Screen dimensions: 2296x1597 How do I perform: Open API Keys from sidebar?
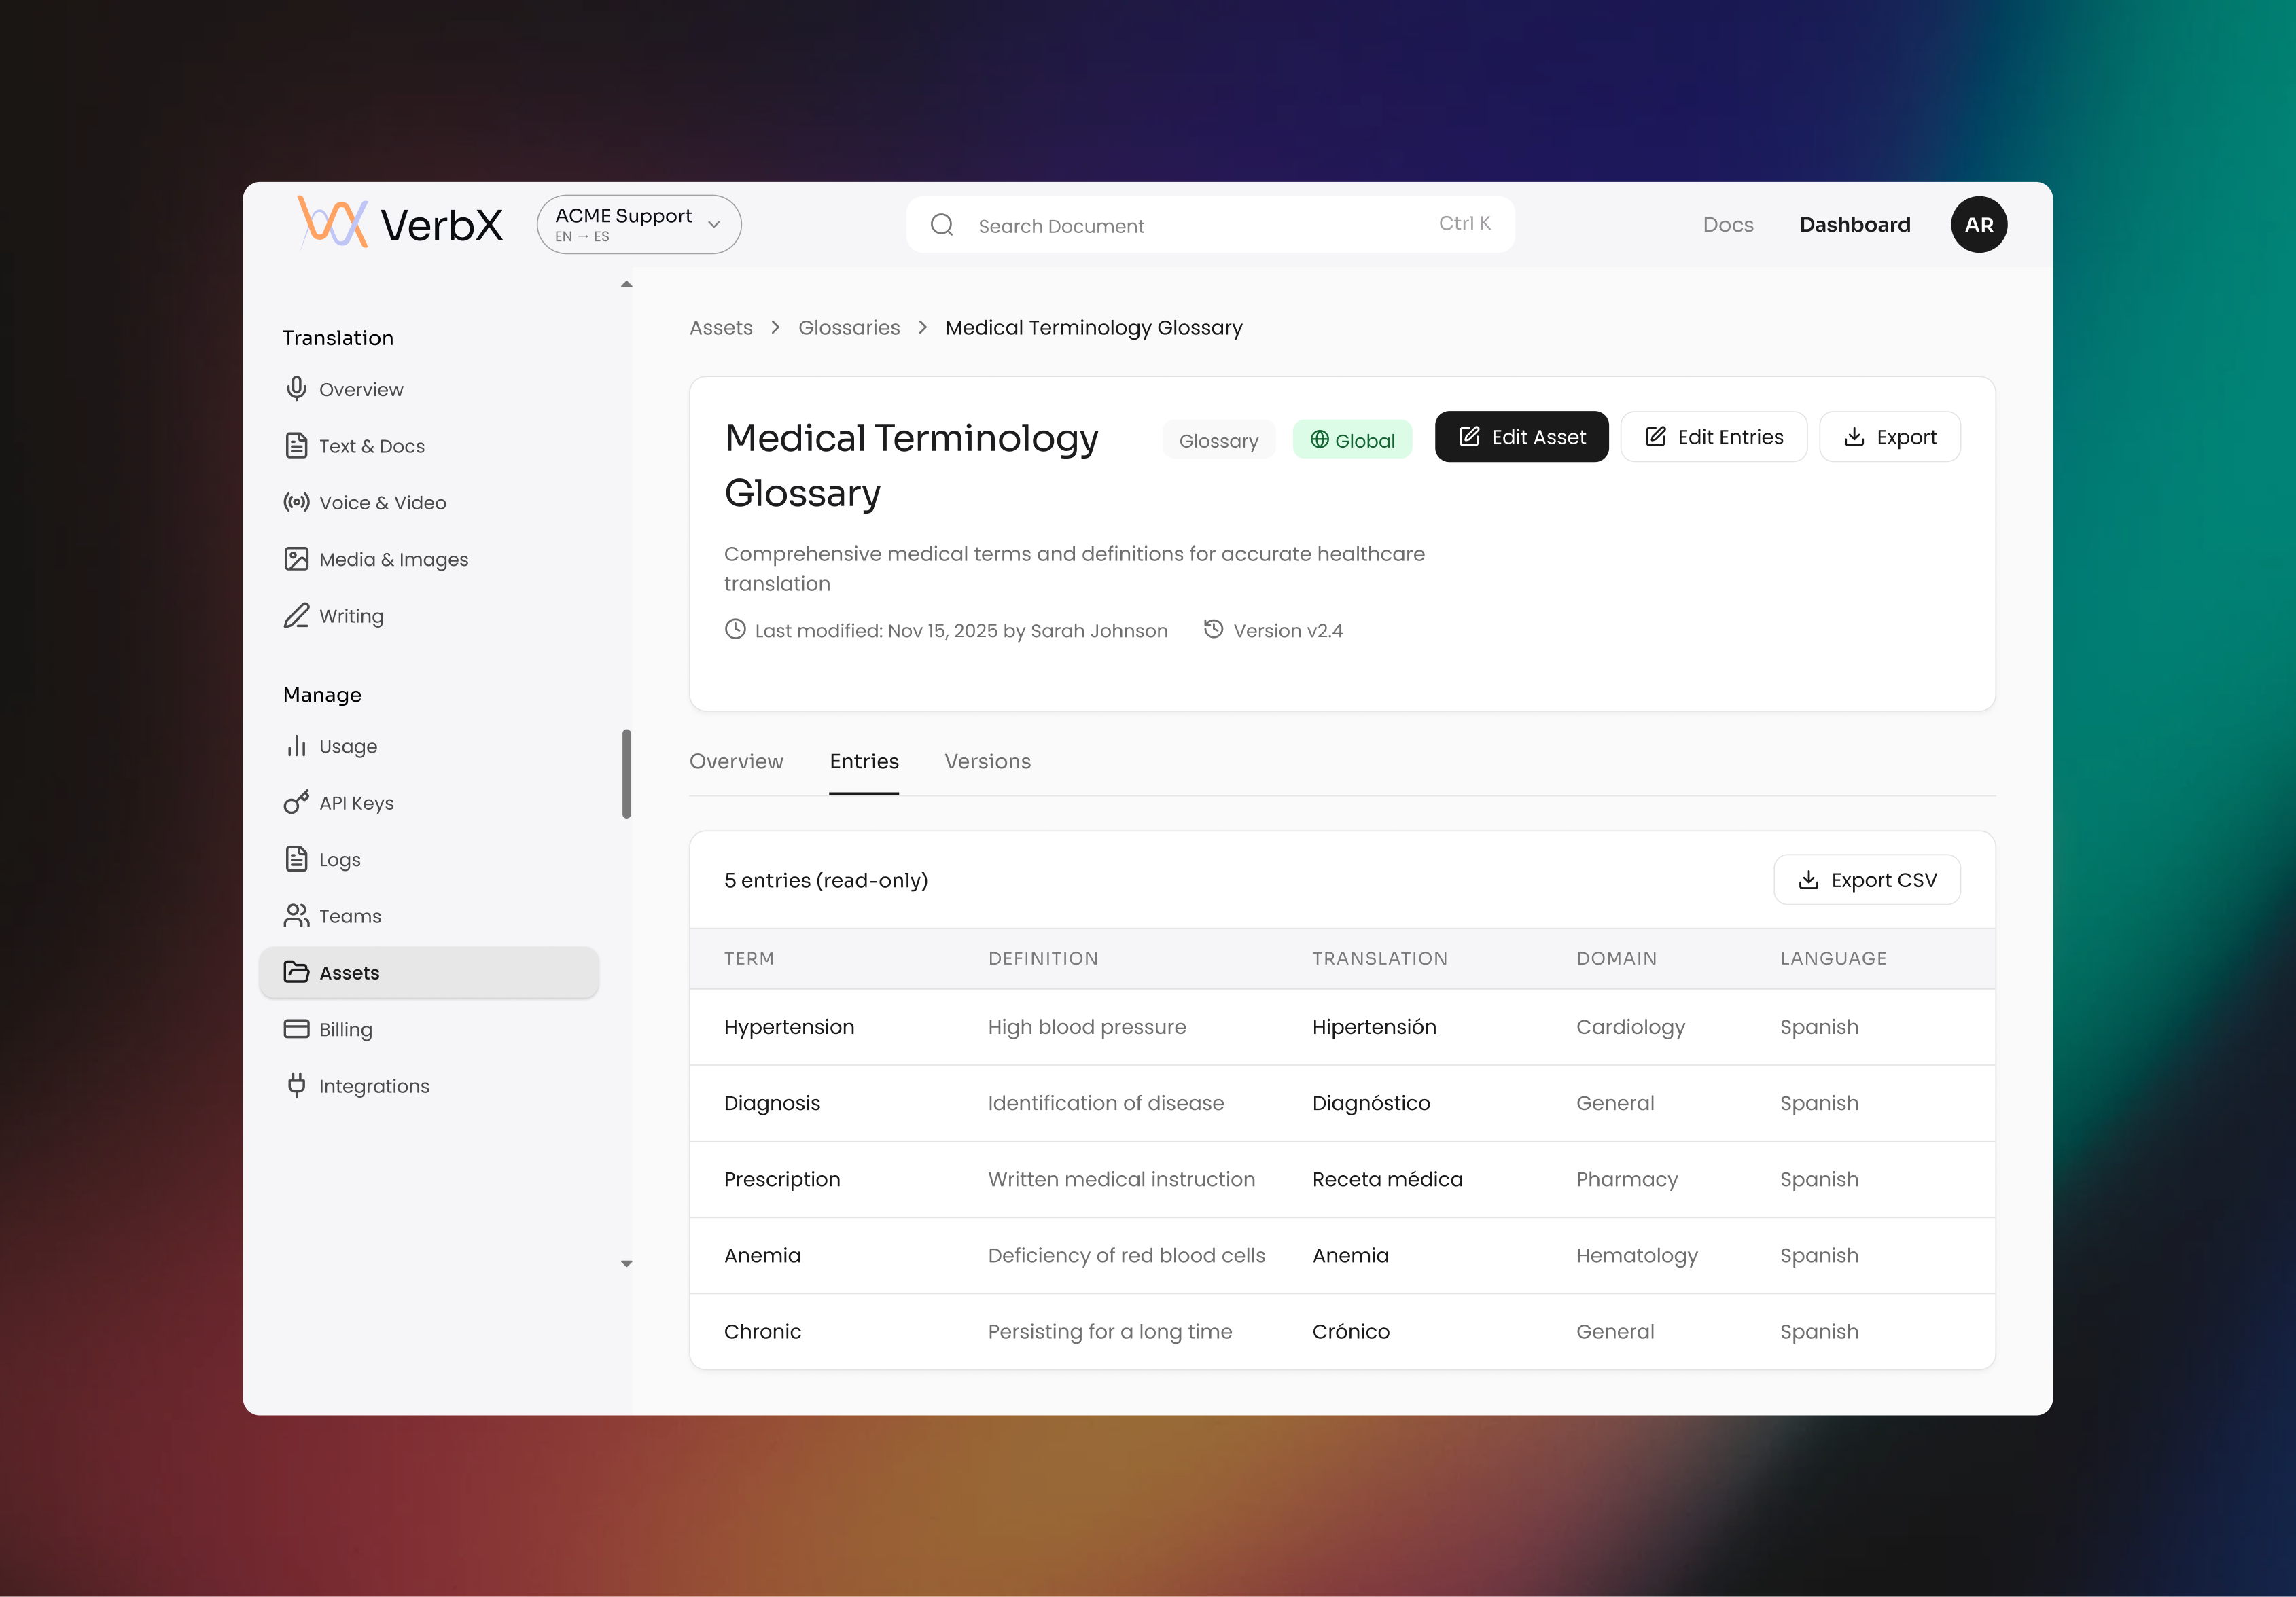(355, 803)
